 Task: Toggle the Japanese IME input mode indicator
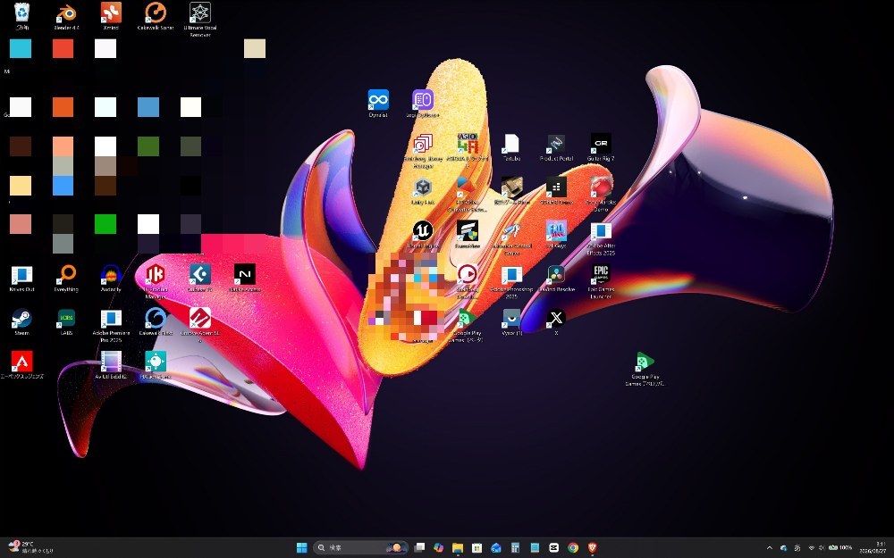[797, 548]
